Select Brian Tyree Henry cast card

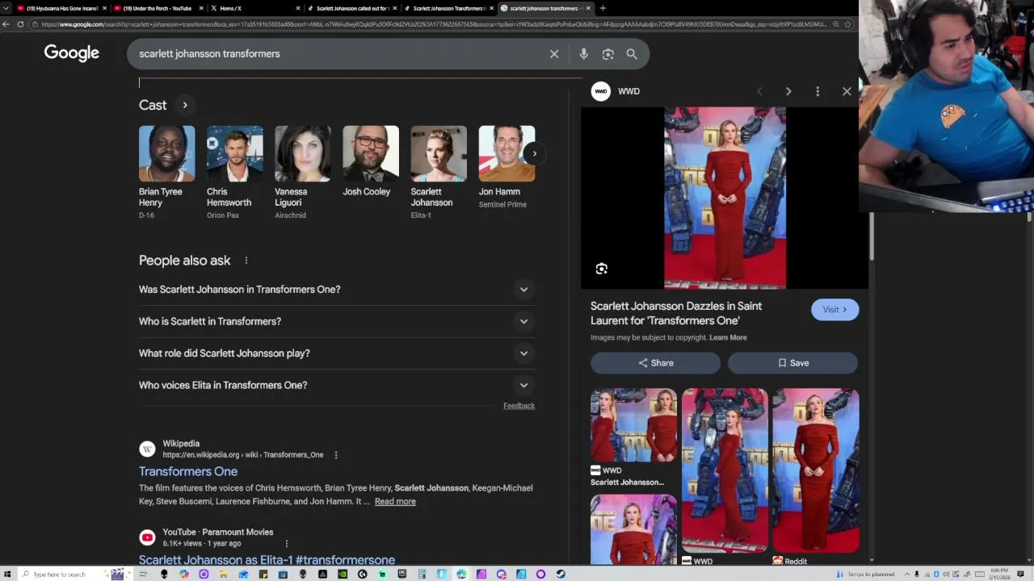click(166, 172)
